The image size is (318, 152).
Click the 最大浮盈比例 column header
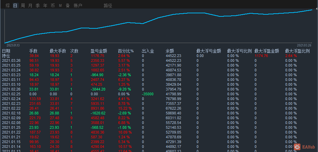[297, 51]
